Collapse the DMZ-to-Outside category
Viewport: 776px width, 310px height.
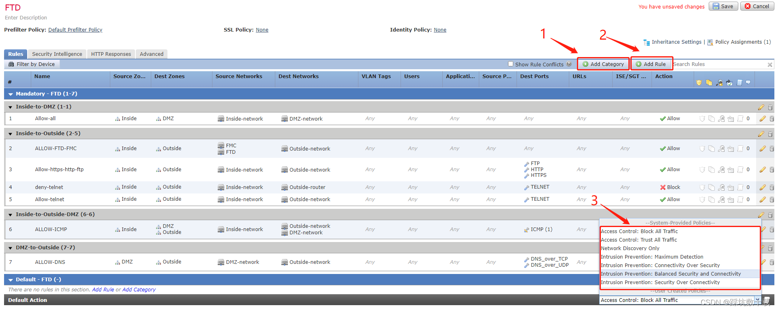11,248
